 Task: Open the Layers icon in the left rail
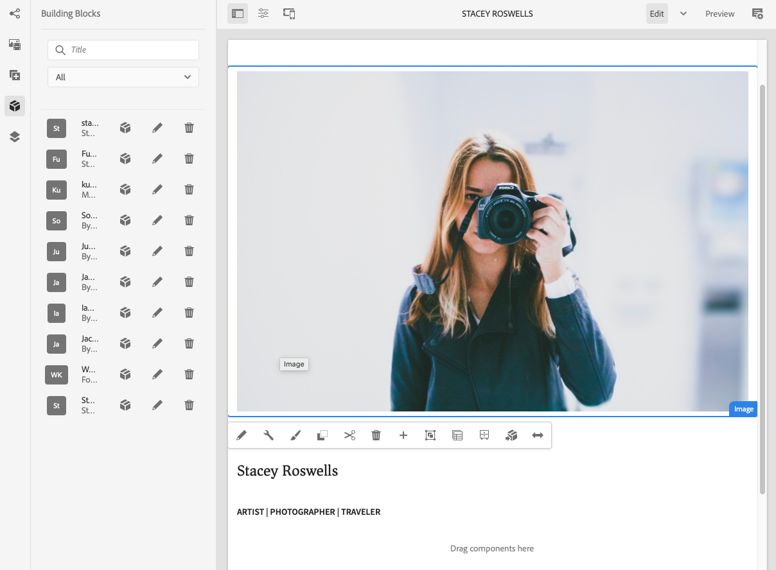[15, 137]
